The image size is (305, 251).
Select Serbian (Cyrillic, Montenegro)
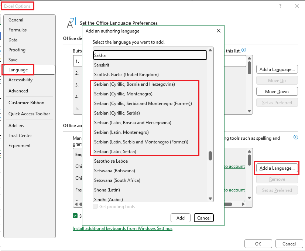tap(150, 94)
